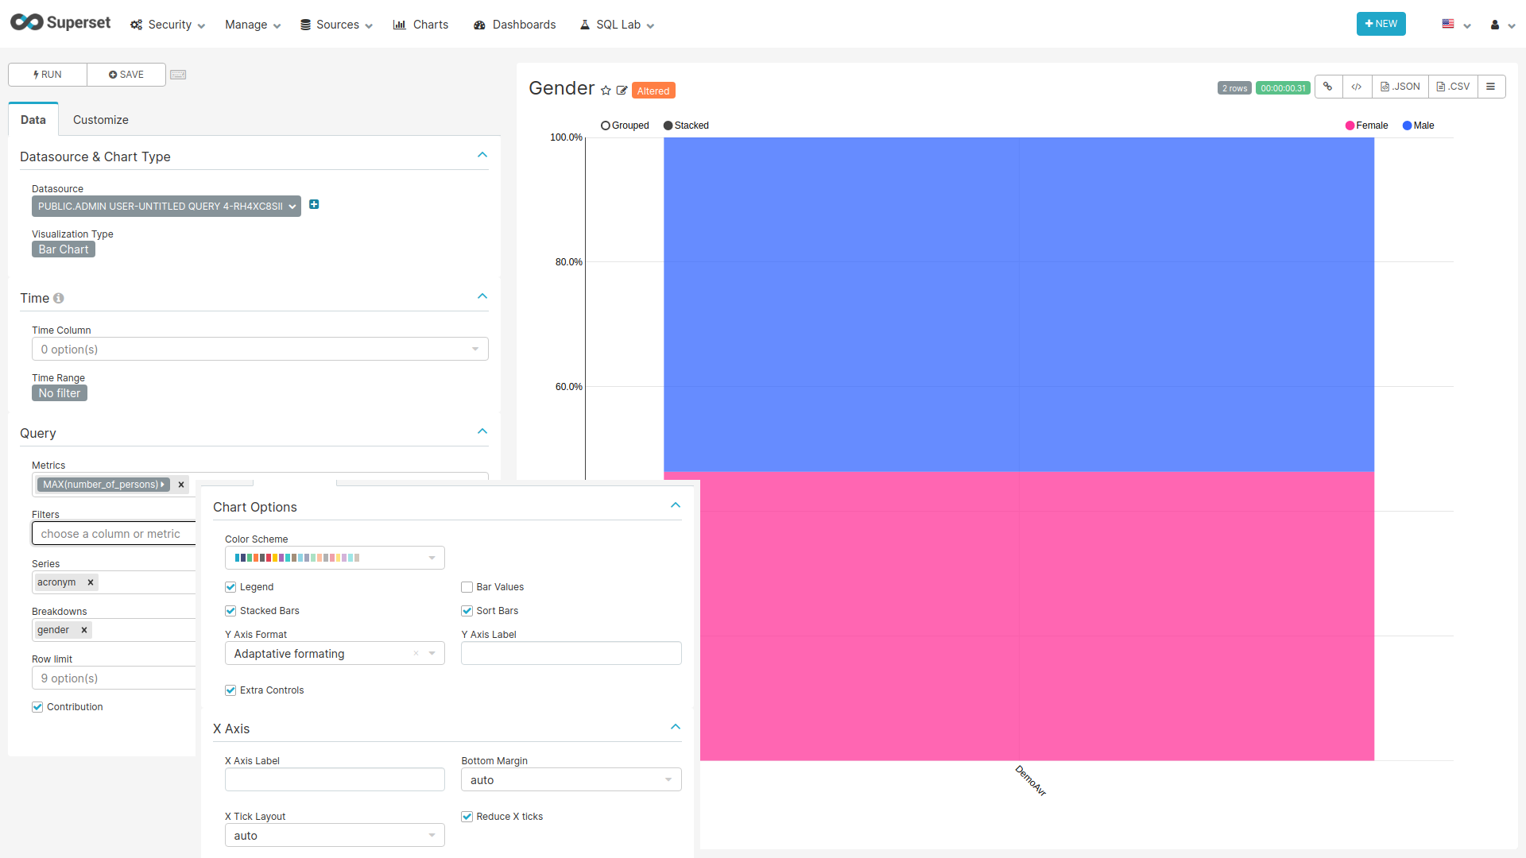Click the RUN button to execute query
The height and width of the screenshot is (858, 1526).
[x=45, y=73]
